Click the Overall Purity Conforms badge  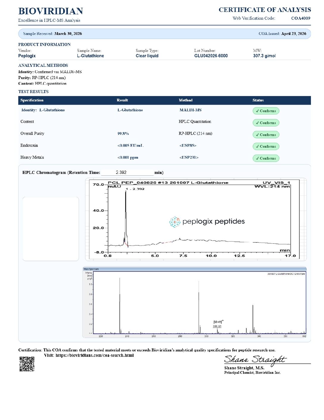[266, 135]
